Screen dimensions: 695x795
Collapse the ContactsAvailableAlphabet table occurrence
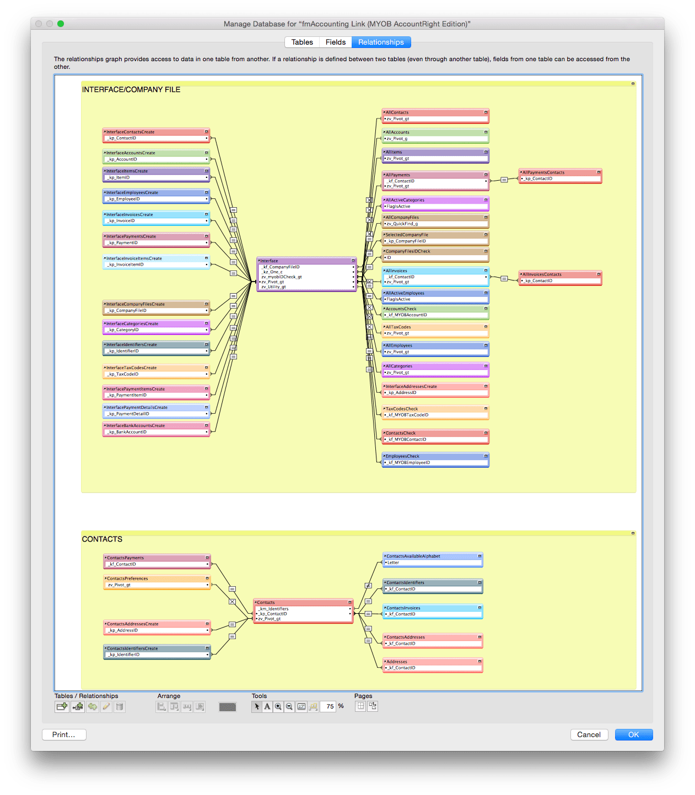[x=480, y=556]
